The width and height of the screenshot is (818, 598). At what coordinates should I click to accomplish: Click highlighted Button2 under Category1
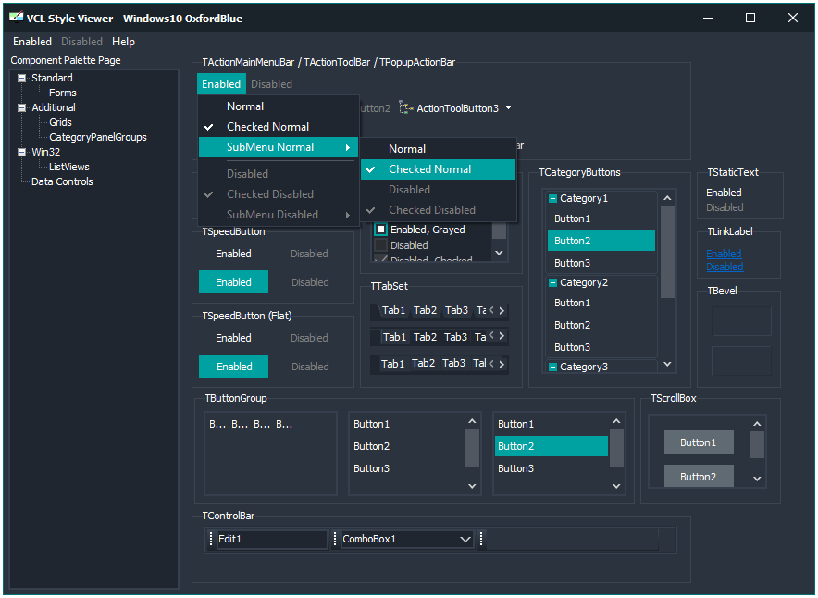601,241
